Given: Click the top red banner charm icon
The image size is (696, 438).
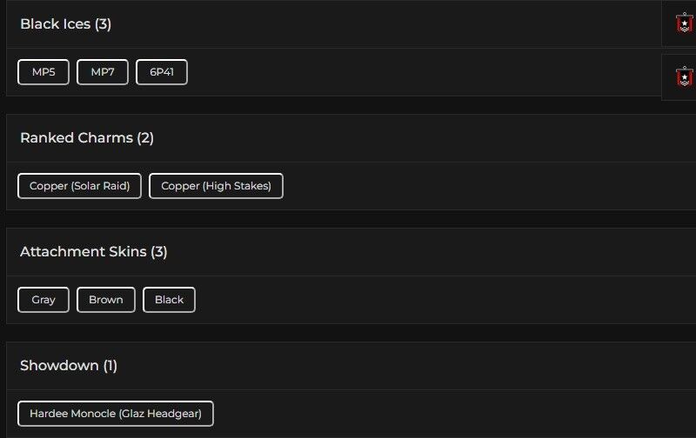Looking at the screenshot, I should coord(685,23).
